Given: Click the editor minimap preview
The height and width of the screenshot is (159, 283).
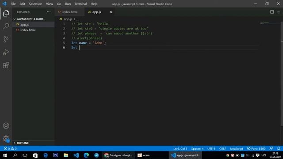Looking at the screenshot, I should click(x=264, y=23).
